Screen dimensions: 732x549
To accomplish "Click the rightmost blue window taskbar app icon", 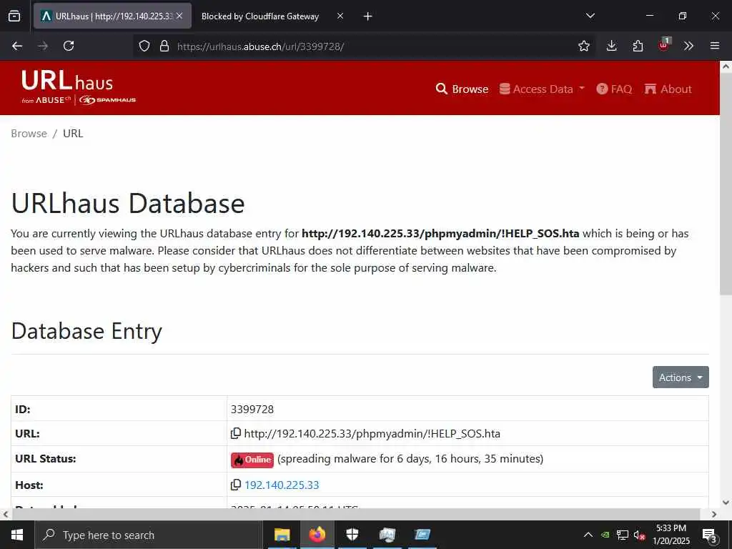I will click(422, 535).
